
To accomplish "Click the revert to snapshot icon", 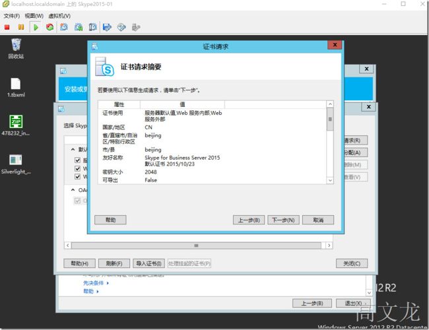I will pyautogui.click(x=79, y=27).
